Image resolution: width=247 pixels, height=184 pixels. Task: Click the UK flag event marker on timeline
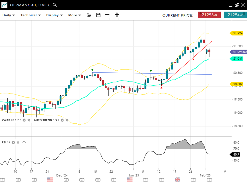click(178, 179)
